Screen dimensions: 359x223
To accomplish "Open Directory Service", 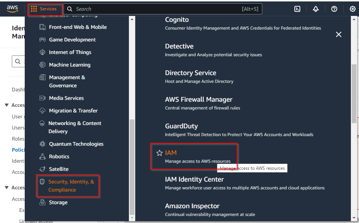I will click(x=191, y=73).
